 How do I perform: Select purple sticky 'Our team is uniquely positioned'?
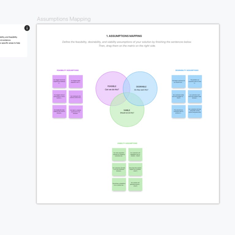(76, 112)
